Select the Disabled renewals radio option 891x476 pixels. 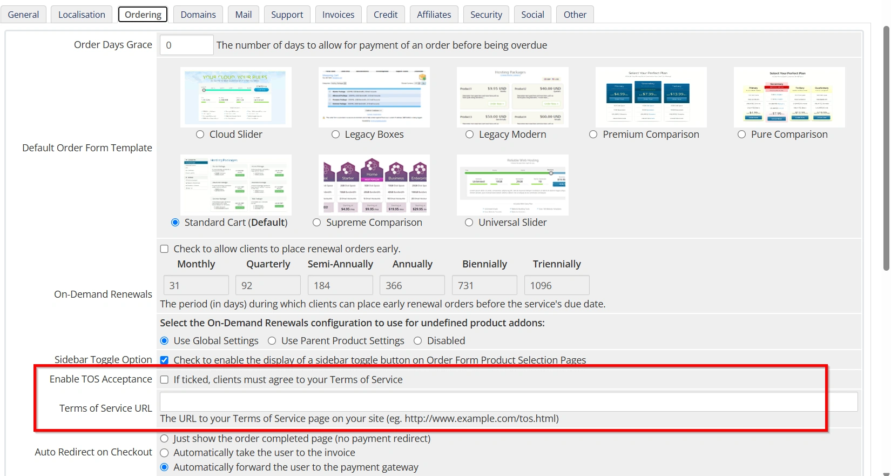(418, 341)
